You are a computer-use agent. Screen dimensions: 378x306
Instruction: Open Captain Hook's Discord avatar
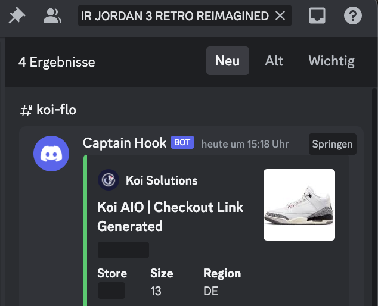click(x=51, y=154)
